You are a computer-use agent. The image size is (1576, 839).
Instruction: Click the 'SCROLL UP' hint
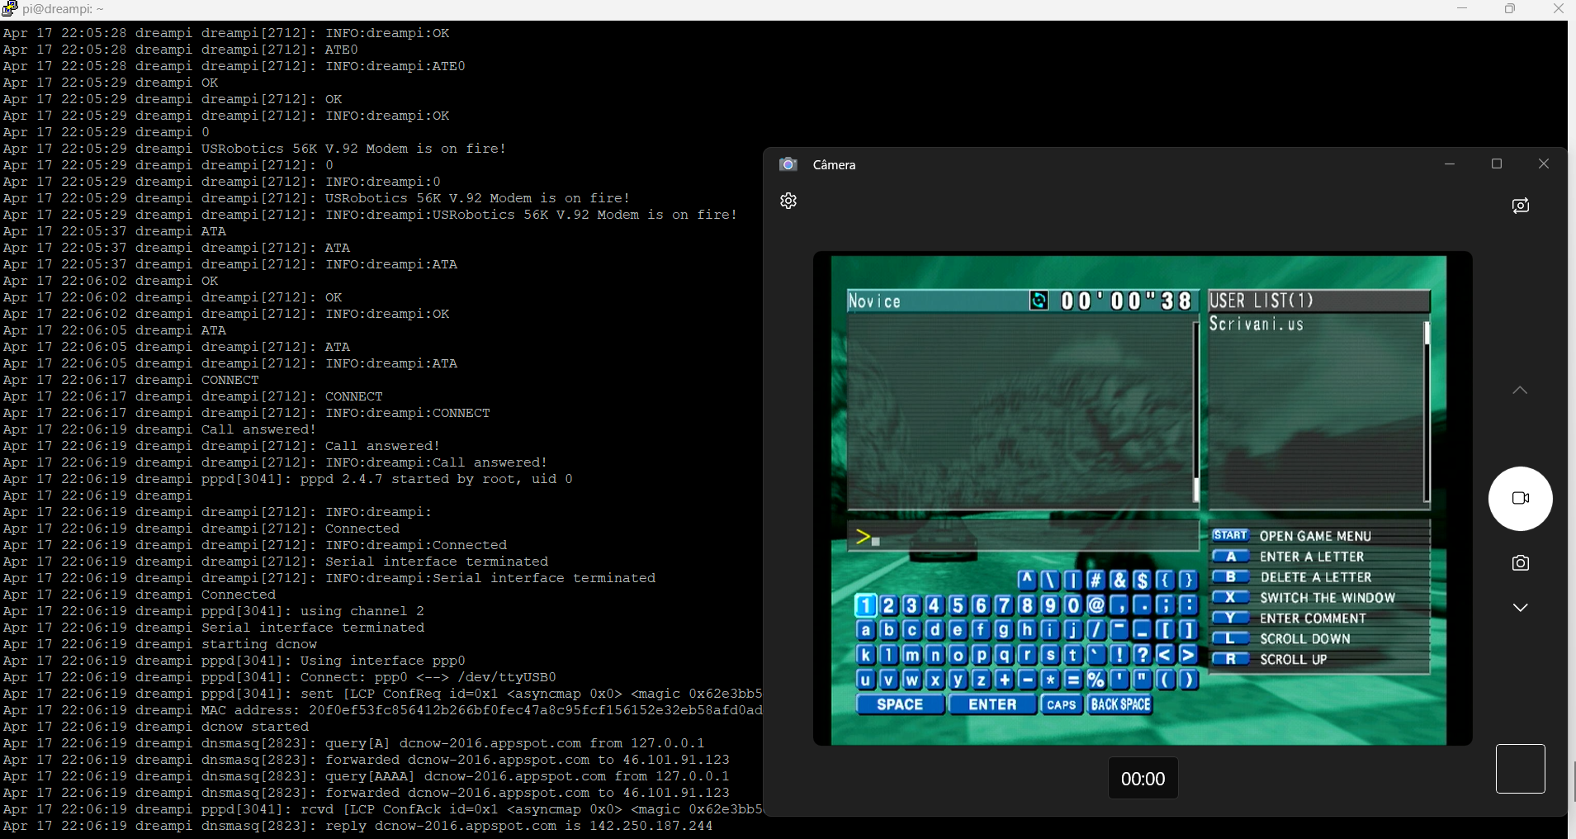pyautogui.click(x=1270, y=660)
